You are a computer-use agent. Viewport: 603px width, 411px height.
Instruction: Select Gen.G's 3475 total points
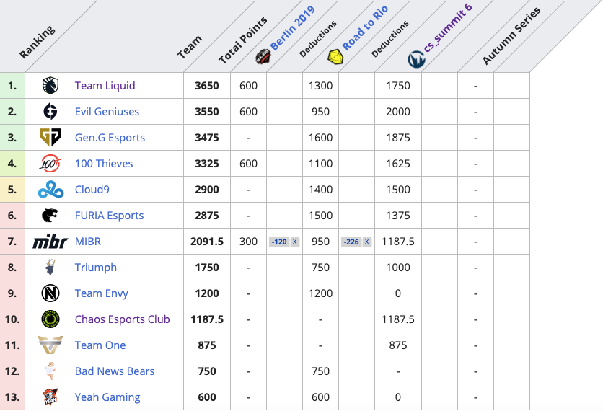coord(207,137)
